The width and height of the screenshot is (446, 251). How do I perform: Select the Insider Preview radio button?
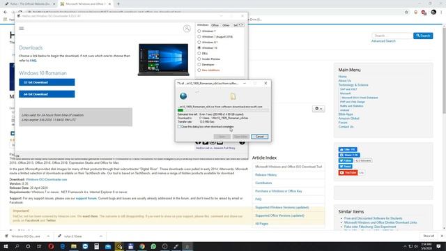[199, 59]
